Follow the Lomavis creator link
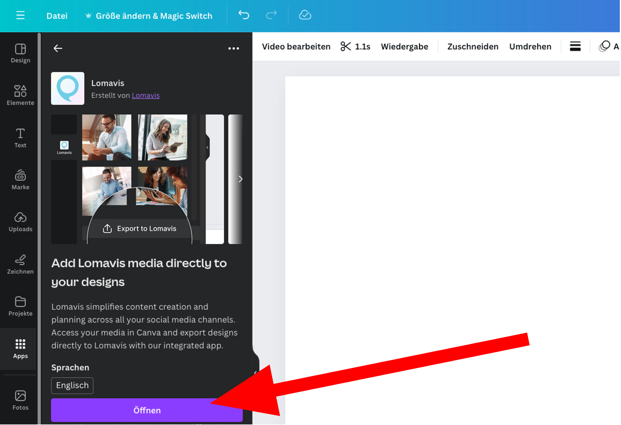 [146, 95]
